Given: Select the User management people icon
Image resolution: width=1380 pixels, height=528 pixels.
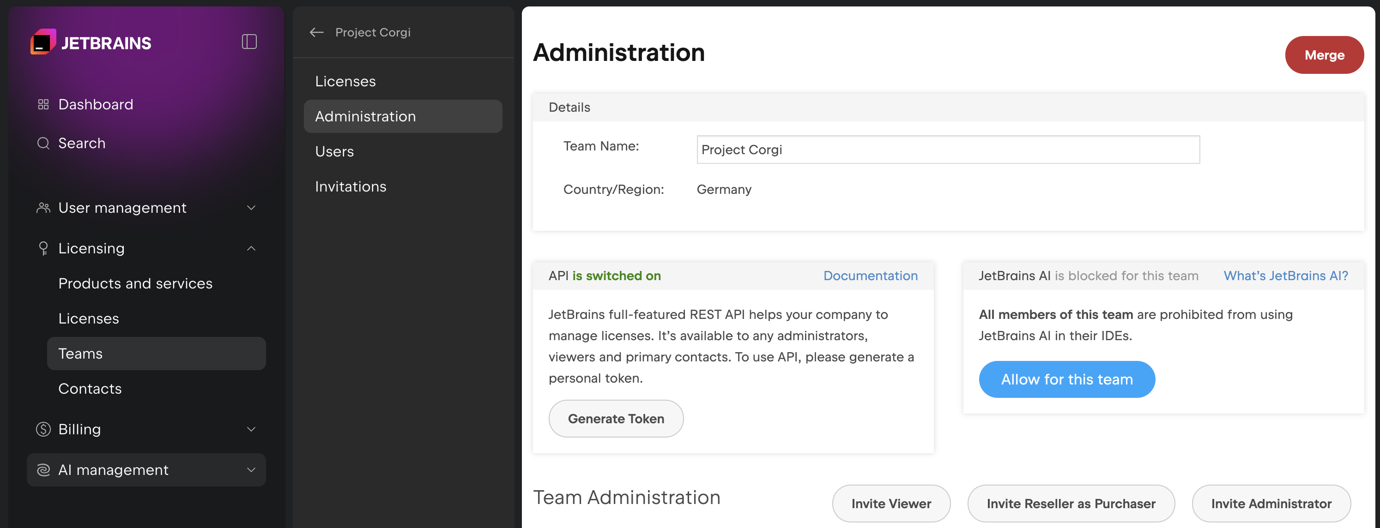Looking at the screenshot, I should (43, 208).
